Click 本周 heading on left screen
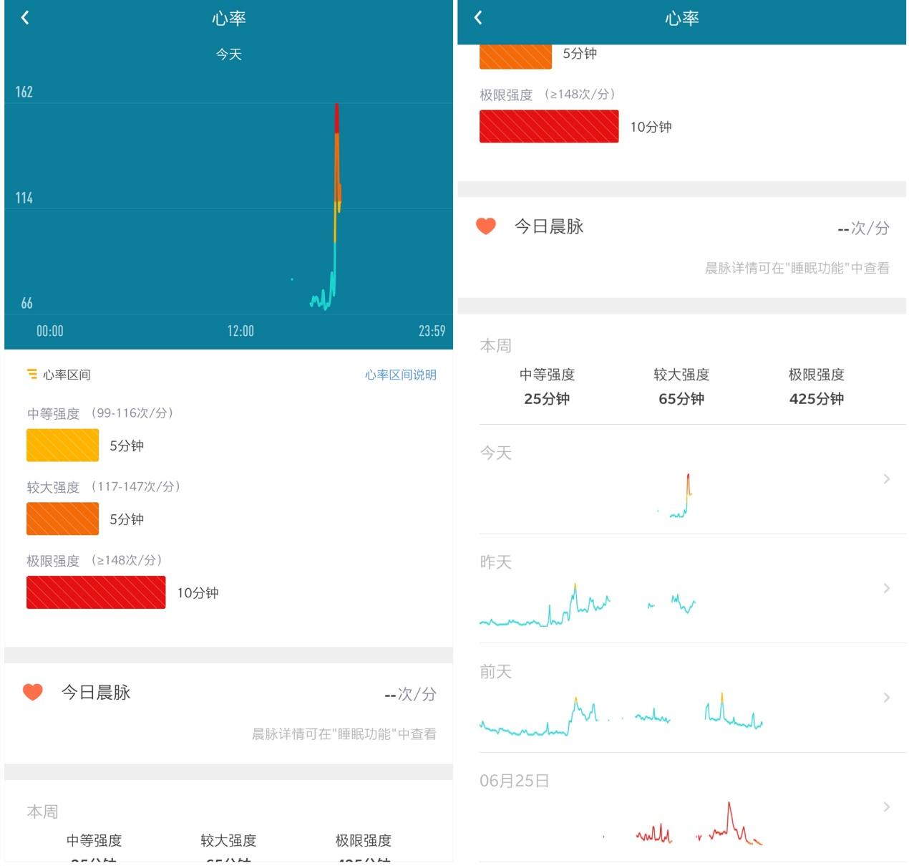909x866 pixels. [42, 812]
